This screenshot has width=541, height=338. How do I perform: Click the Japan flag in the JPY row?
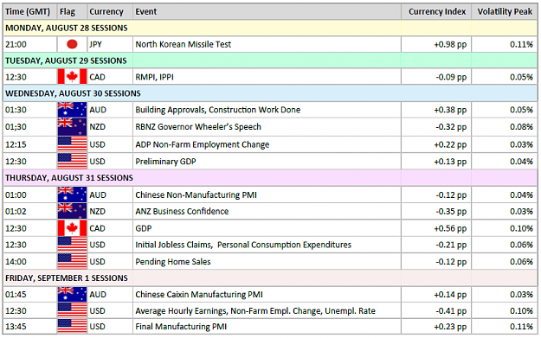pos(72,44)
